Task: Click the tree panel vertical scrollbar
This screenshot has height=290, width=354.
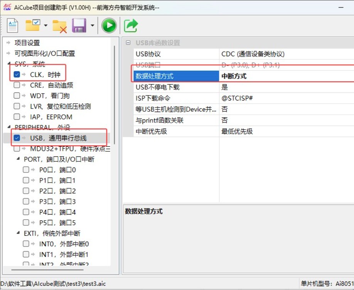Action: [115, 95]
